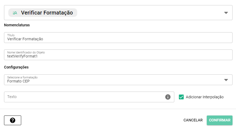Click the Selecione a formatação label
The height and width of the screenshot is (130, 236).
(22, 77)
